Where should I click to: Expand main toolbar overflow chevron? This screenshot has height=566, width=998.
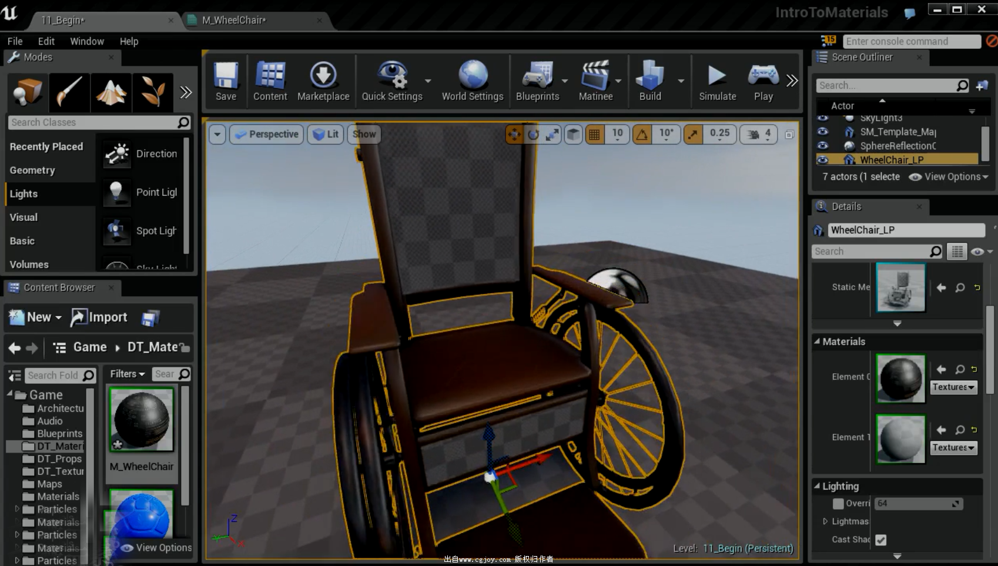[792, 81]
